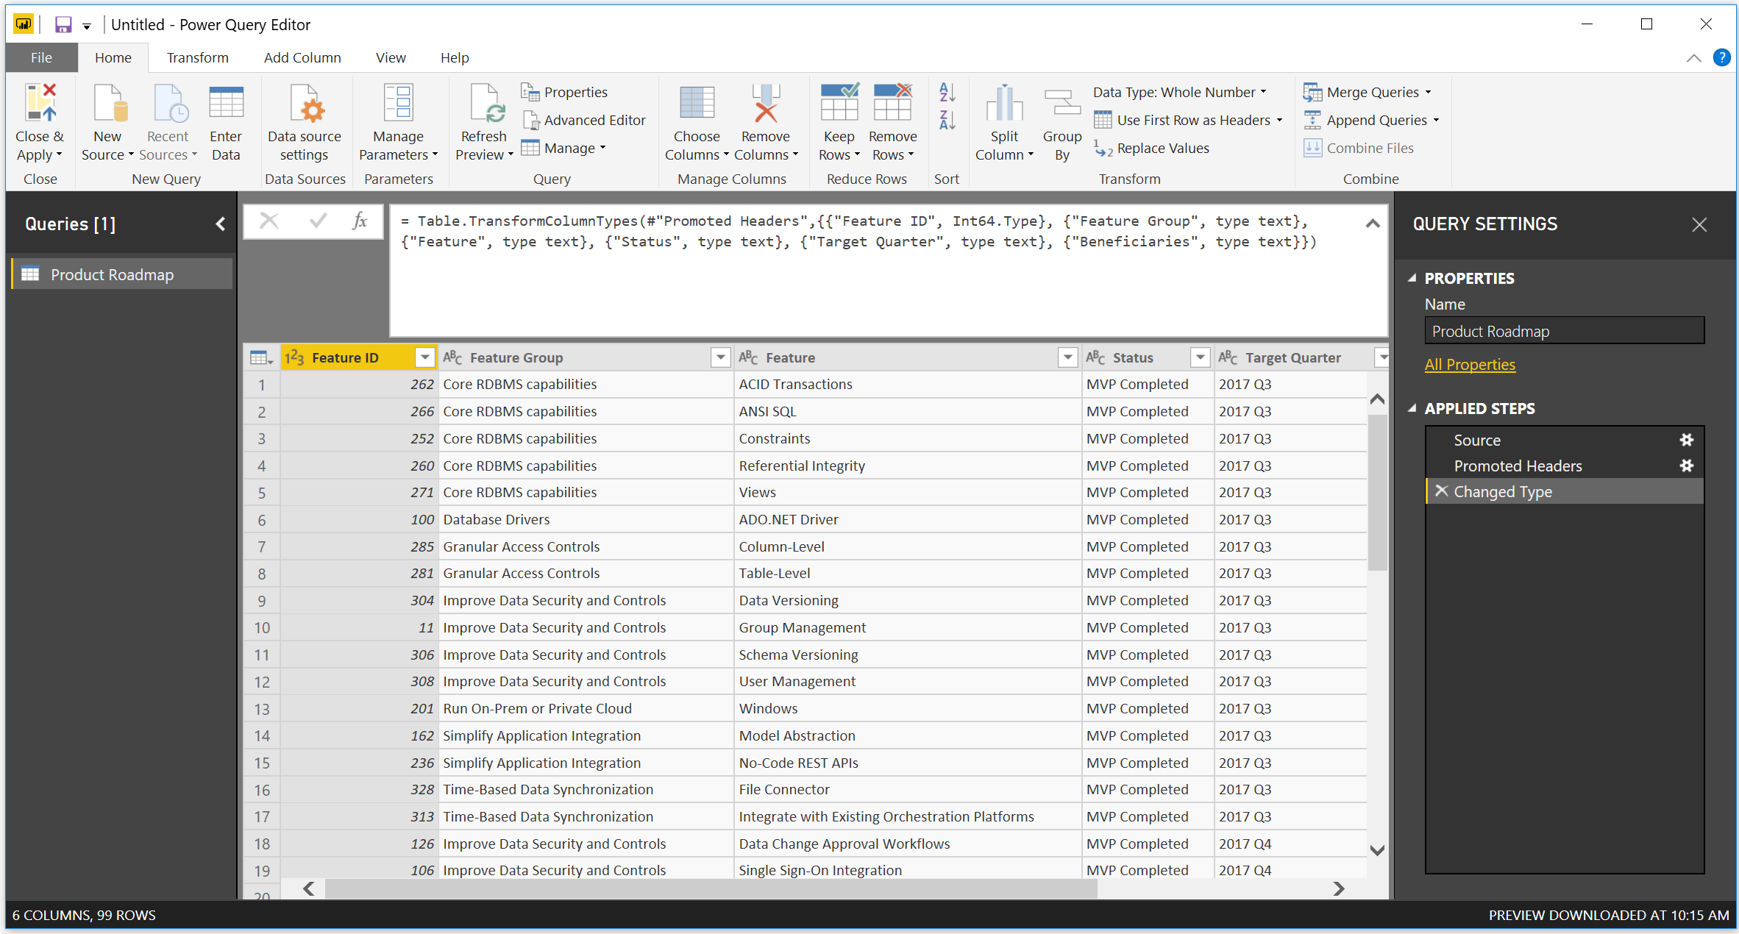The image size is (1739, 934).
Task: Open the Enter Data table icon
Action: pyautogui.click(x=226, y=103)
